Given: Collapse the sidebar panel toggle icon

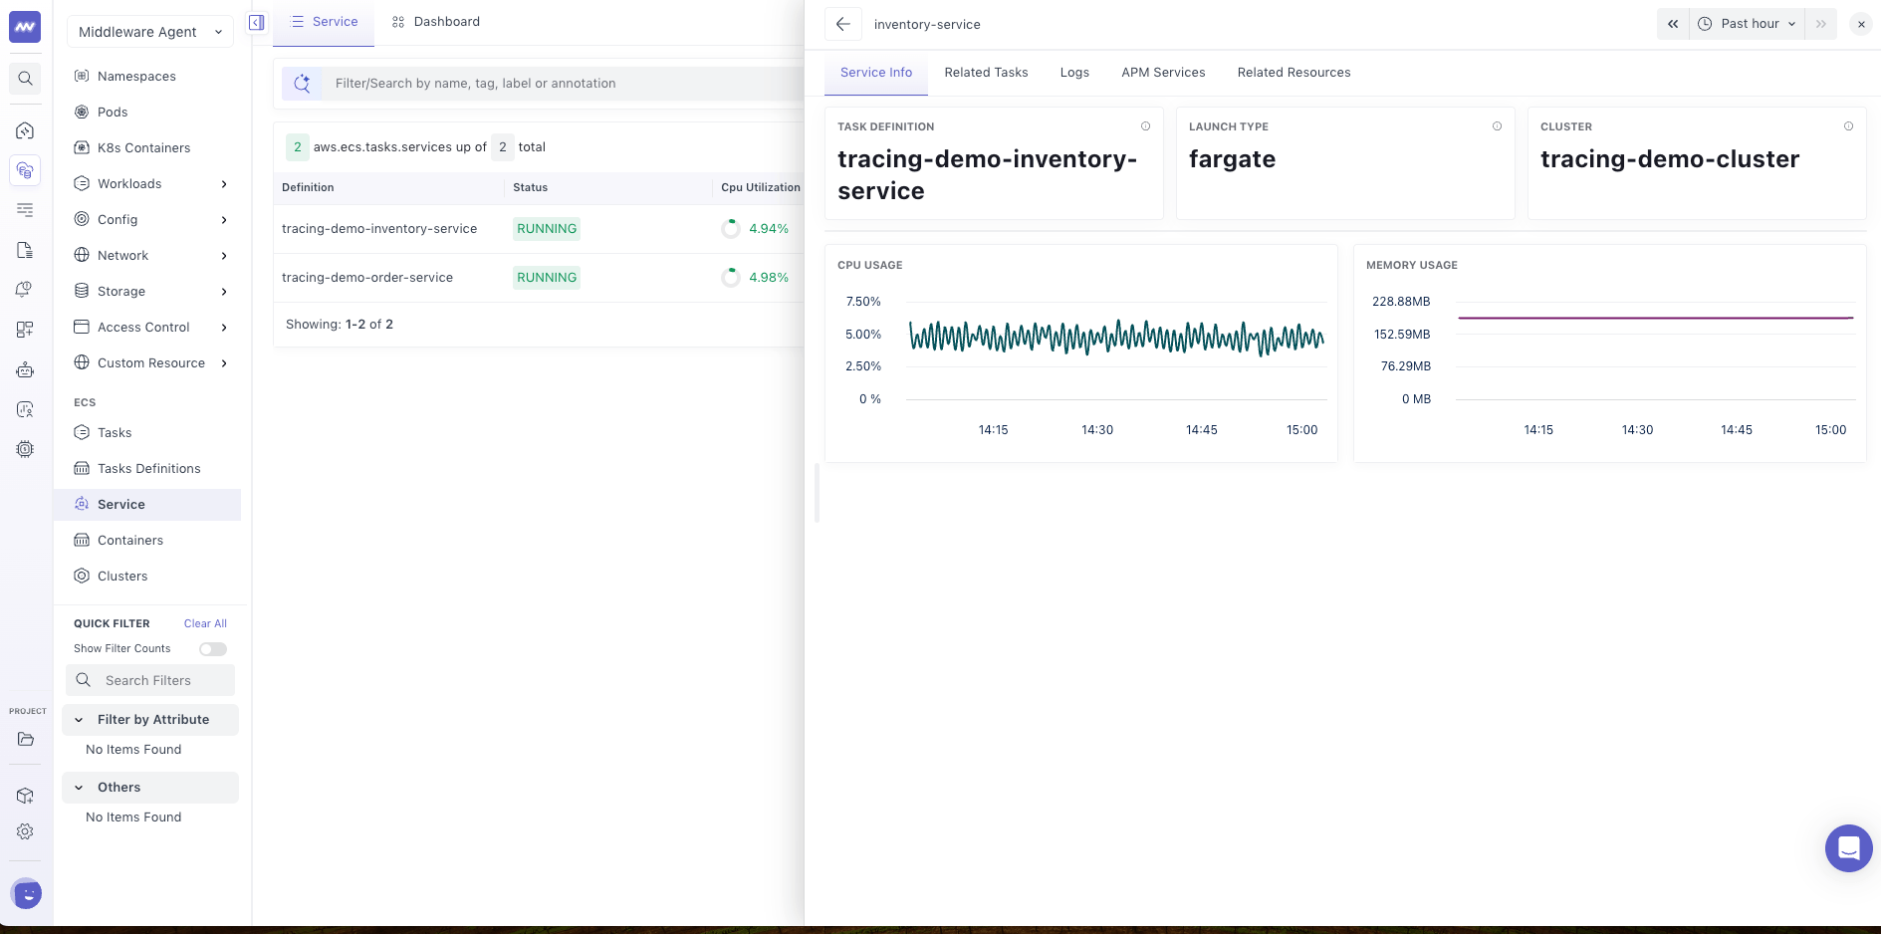Looking at the screenshot, I should tap(257, 22).
